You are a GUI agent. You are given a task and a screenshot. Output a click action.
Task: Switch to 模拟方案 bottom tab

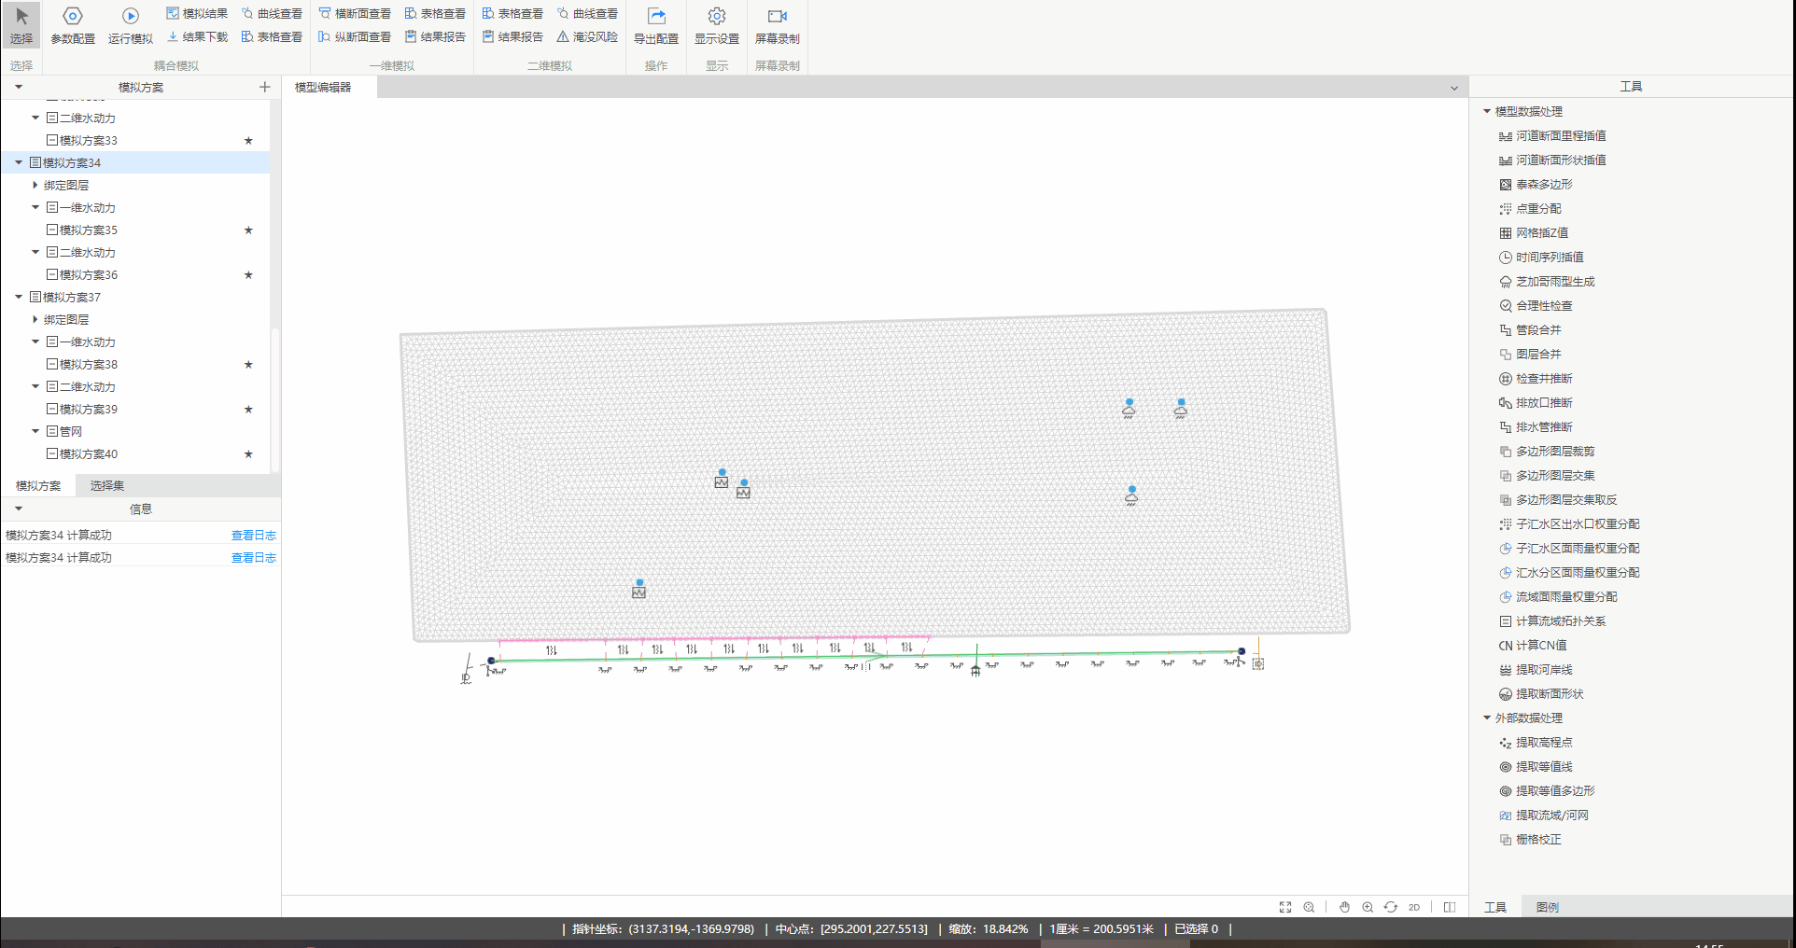[38, 485]
